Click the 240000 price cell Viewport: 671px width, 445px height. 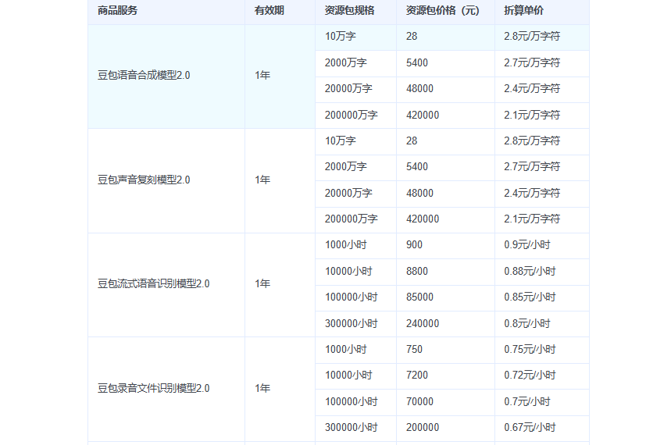point(445,324)
